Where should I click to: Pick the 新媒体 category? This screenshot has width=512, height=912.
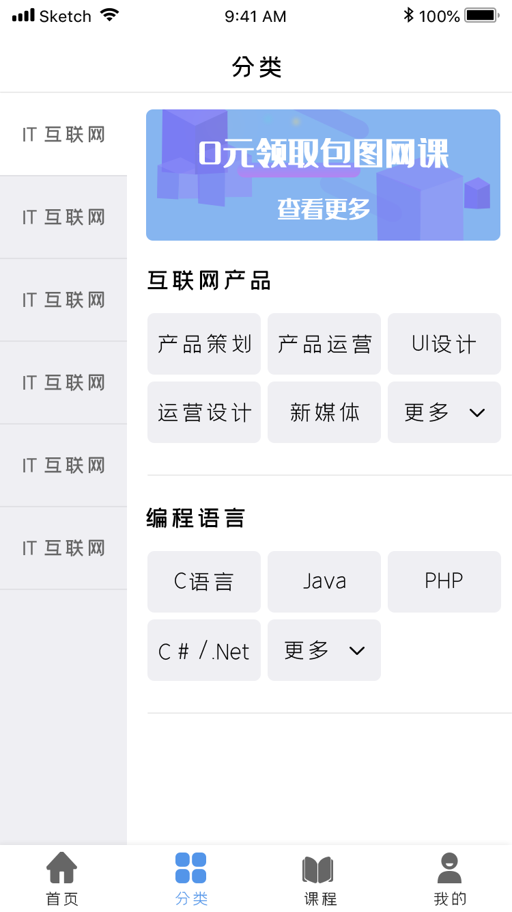point(324,412)
